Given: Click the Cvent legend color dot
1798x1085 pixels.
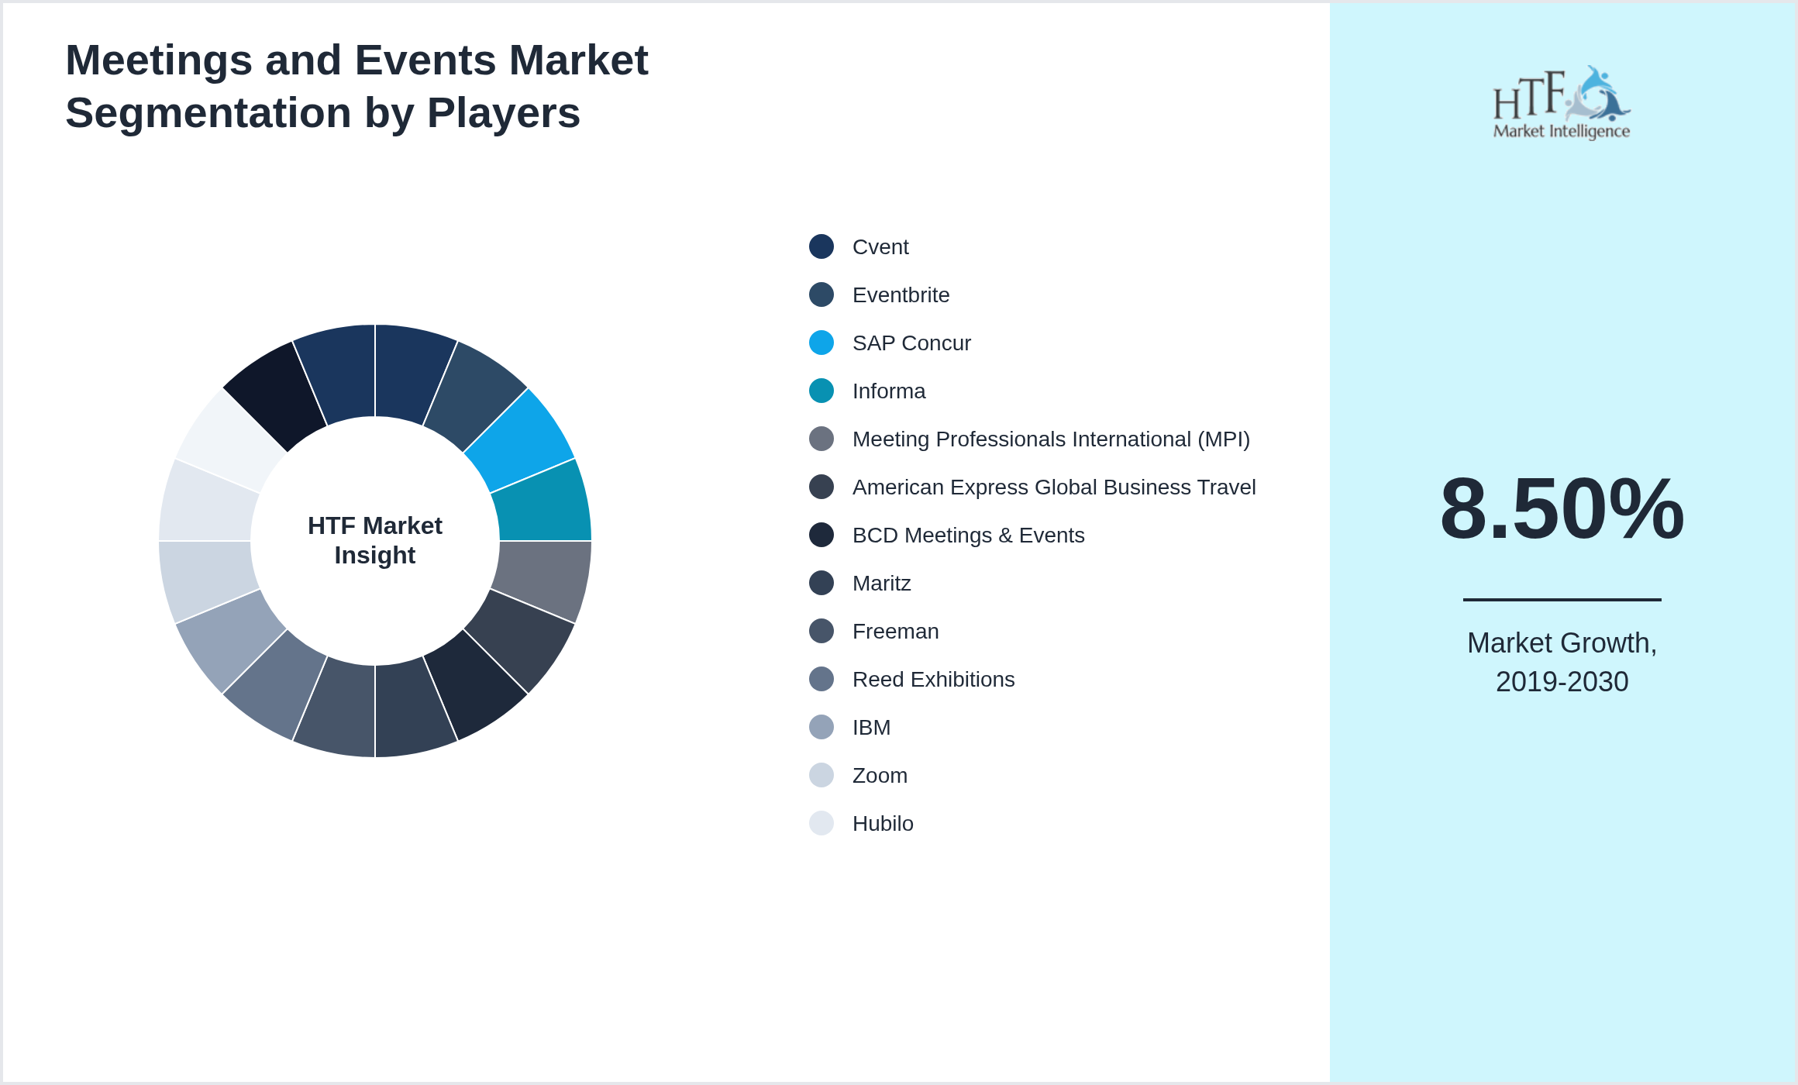Looking at the screenshot, I should (x=821, y=246).
